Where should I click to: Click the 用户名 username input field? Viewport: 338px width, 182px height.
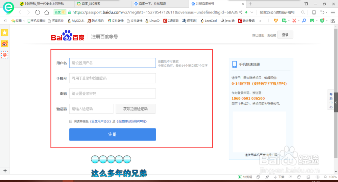pos(113,63)
